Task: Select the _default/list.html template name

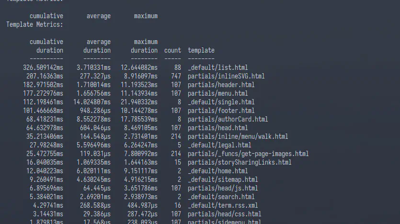Action: point(217,68)
